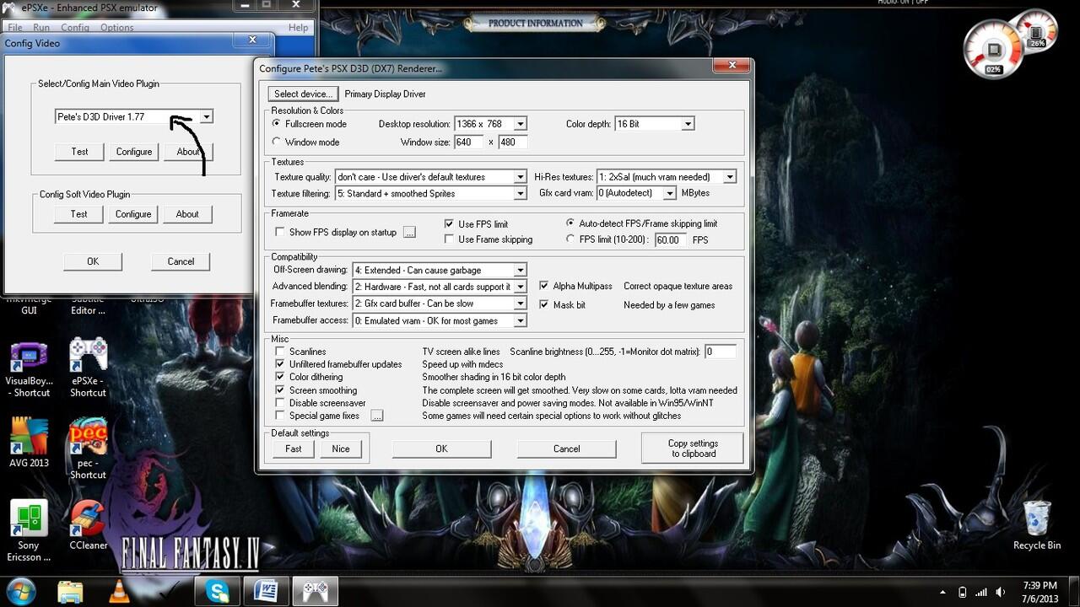1080x607 pixels.
Task: Open ePSXe Config menu
Action: 74,28
